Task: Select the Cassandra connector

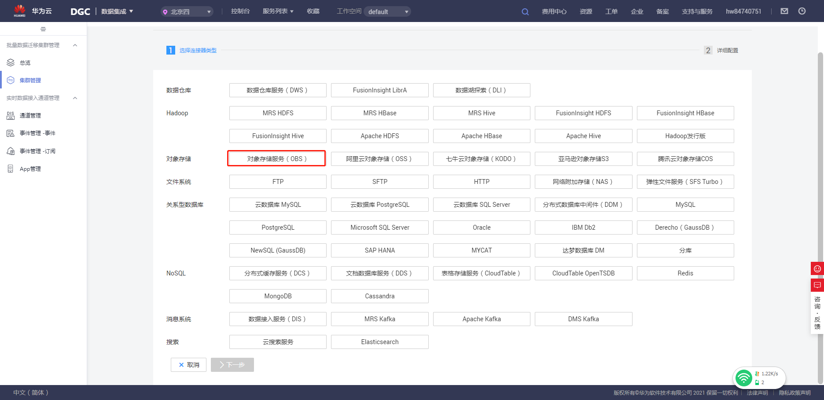Action: (379, 296)
